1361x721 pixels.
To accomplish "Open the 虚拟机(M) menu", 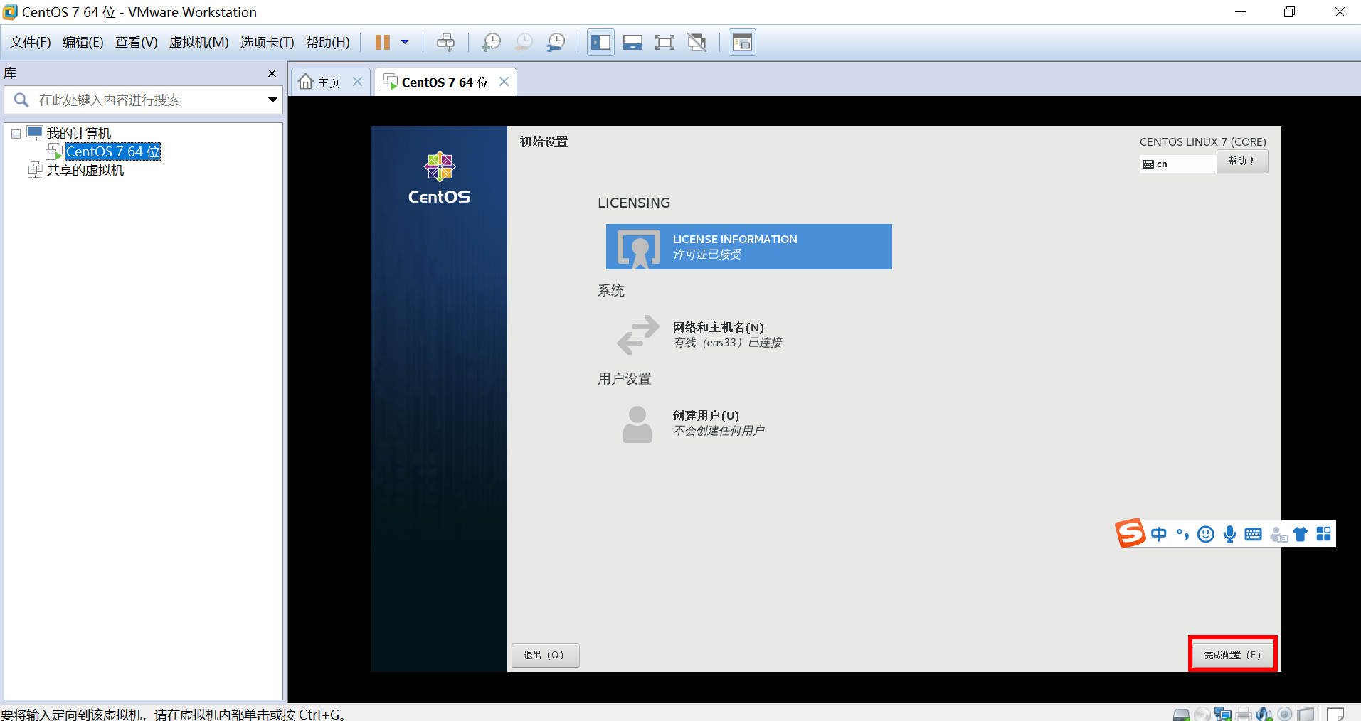I will 198,43.
